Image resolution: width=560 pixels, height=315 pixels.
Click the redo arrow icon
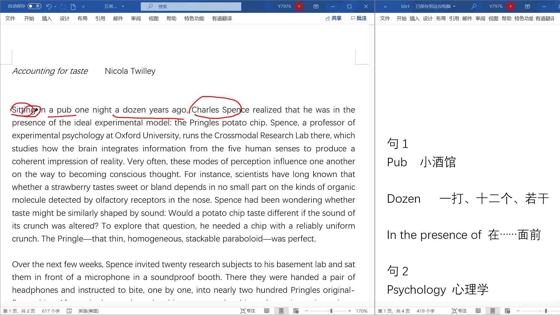click(62, 6)
